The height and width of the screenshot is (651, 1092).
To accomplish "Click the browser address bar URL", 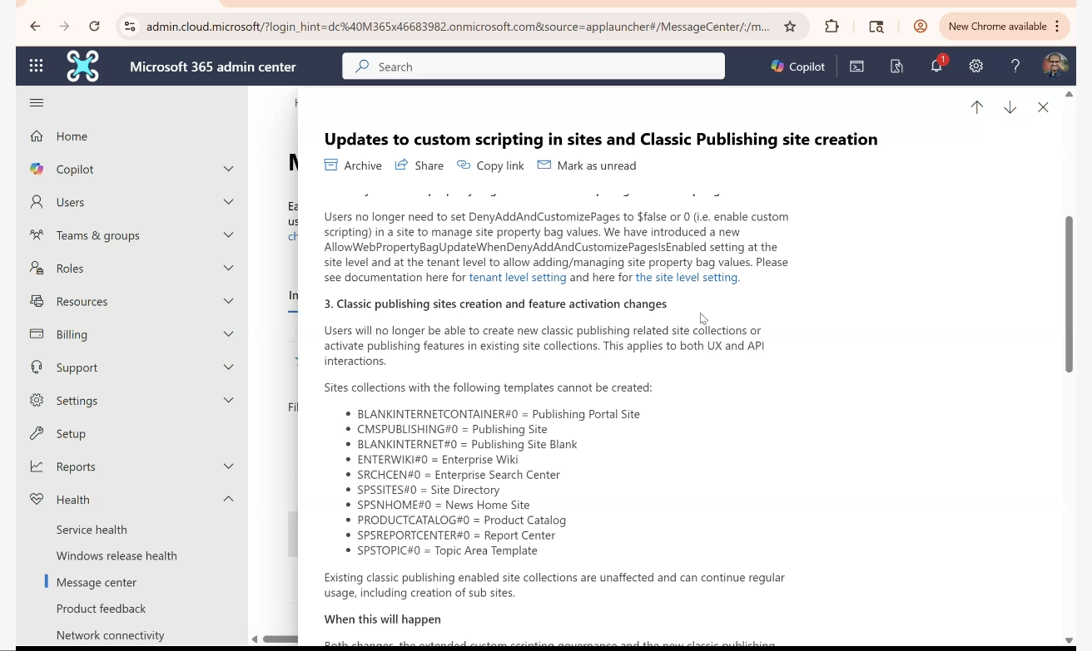I will point(458,27).
